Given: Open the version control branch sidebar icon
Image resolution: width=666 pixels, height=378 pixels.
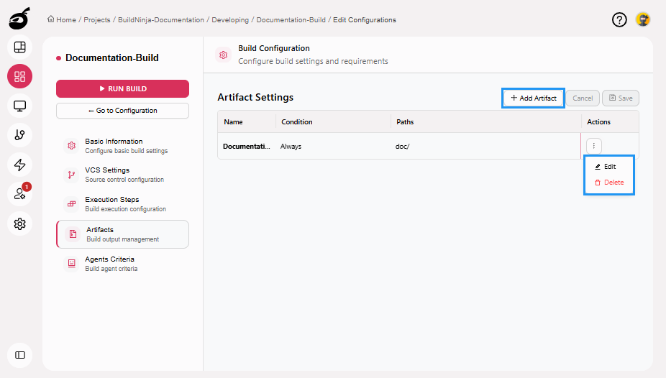Looking at the screenshot, I should (x=20, y=135).
